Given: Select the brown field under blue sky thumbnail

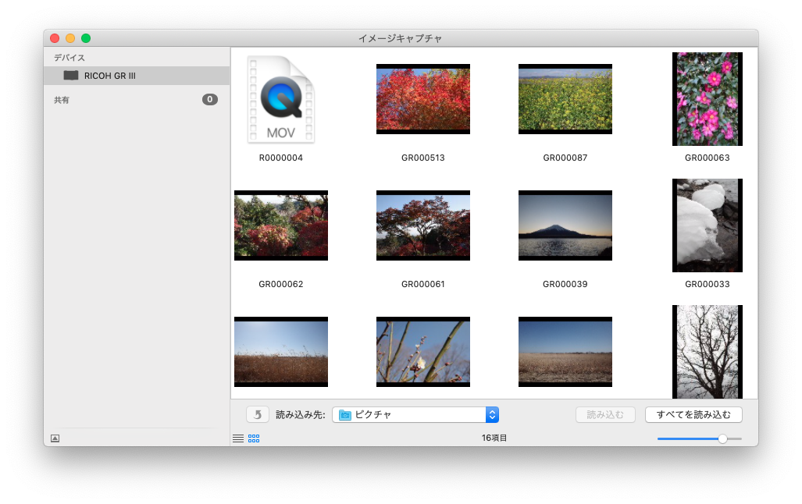Looking at the screenshot, I should 565,352.
